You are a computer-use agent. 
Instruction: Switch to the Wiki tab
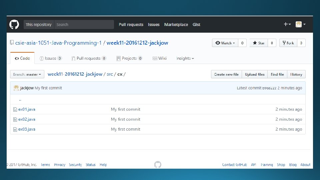(160, 58)
